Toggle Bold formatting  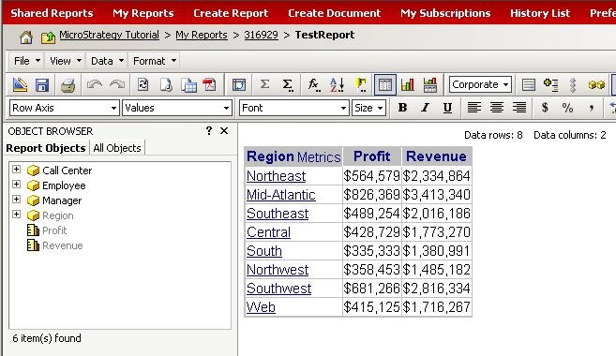coord(402,108)
